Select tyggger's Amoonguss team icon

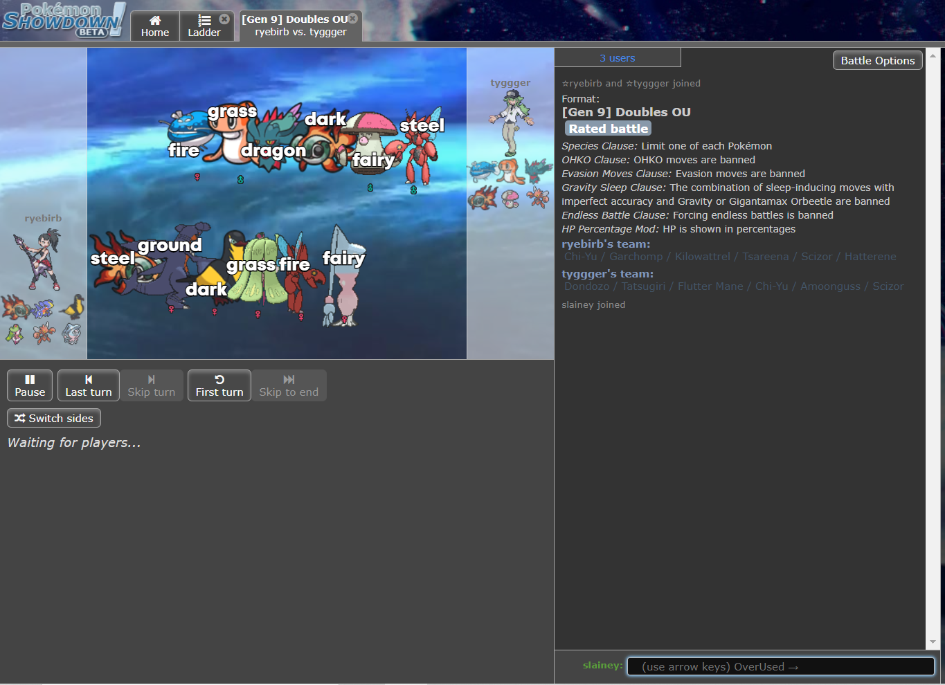(x=510, y=199)
